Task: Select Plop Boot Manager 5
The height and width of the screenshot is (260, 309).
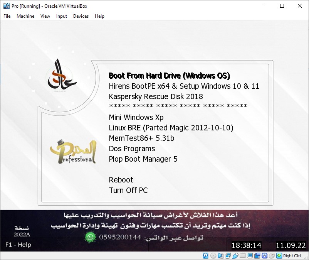Action: (x=143, y=159)
